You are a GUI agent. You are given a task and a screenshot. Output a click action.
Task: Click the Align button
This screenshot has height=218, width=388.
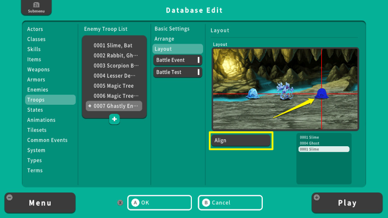(241, 140)
